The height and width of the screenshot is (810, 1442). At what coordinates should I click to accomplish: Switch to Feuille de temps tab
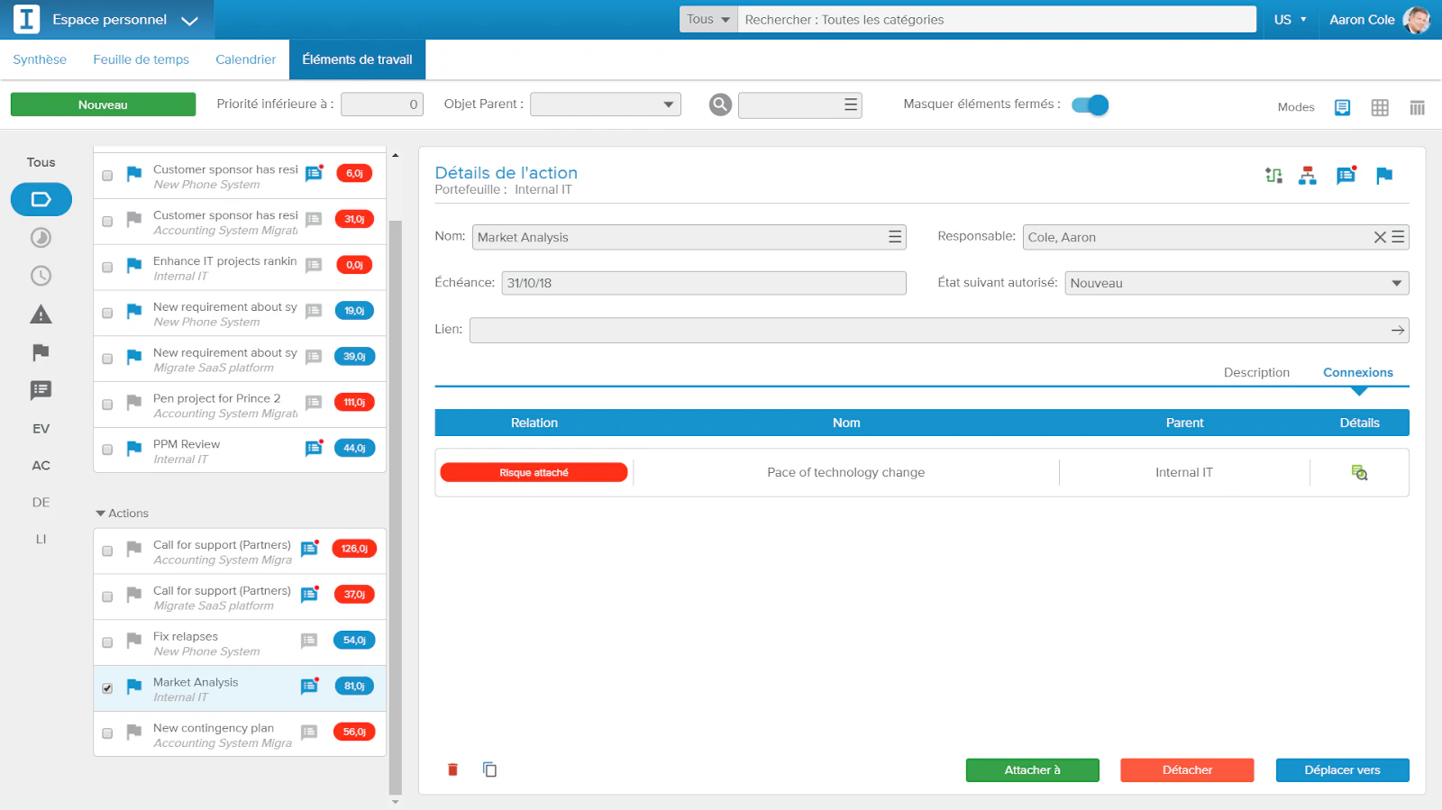tap(141, 59)
